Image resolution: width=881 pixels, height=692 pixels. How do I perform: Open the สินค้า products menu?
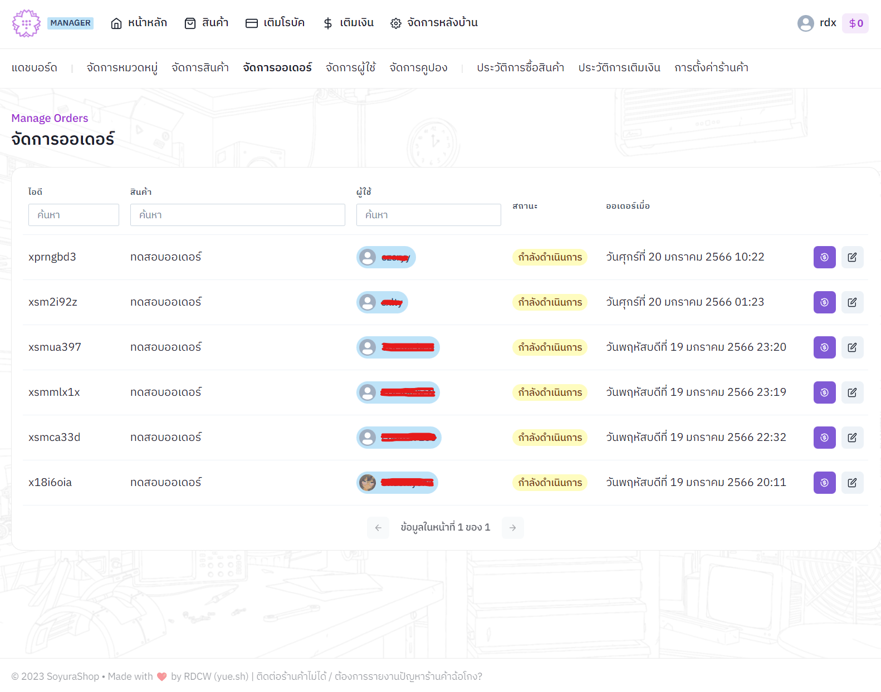click(x=206, y=23)
